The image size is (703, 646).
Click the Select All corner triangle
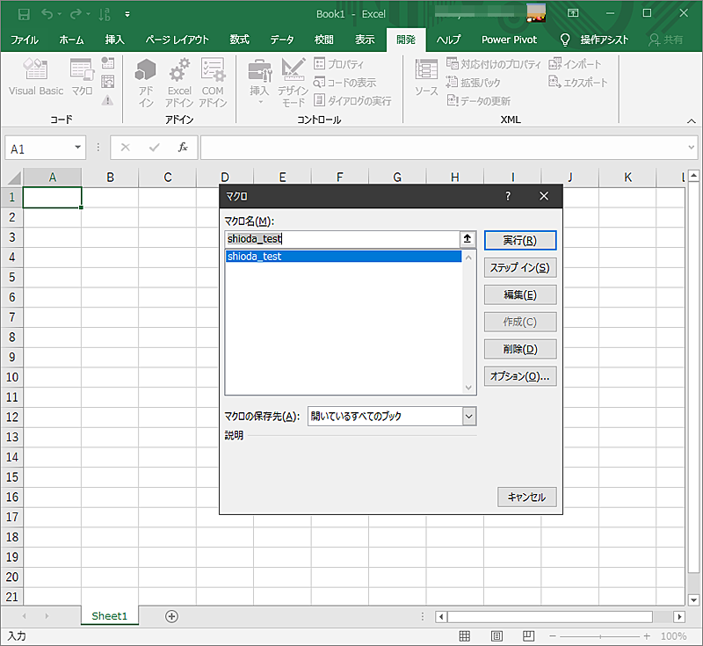13,178
